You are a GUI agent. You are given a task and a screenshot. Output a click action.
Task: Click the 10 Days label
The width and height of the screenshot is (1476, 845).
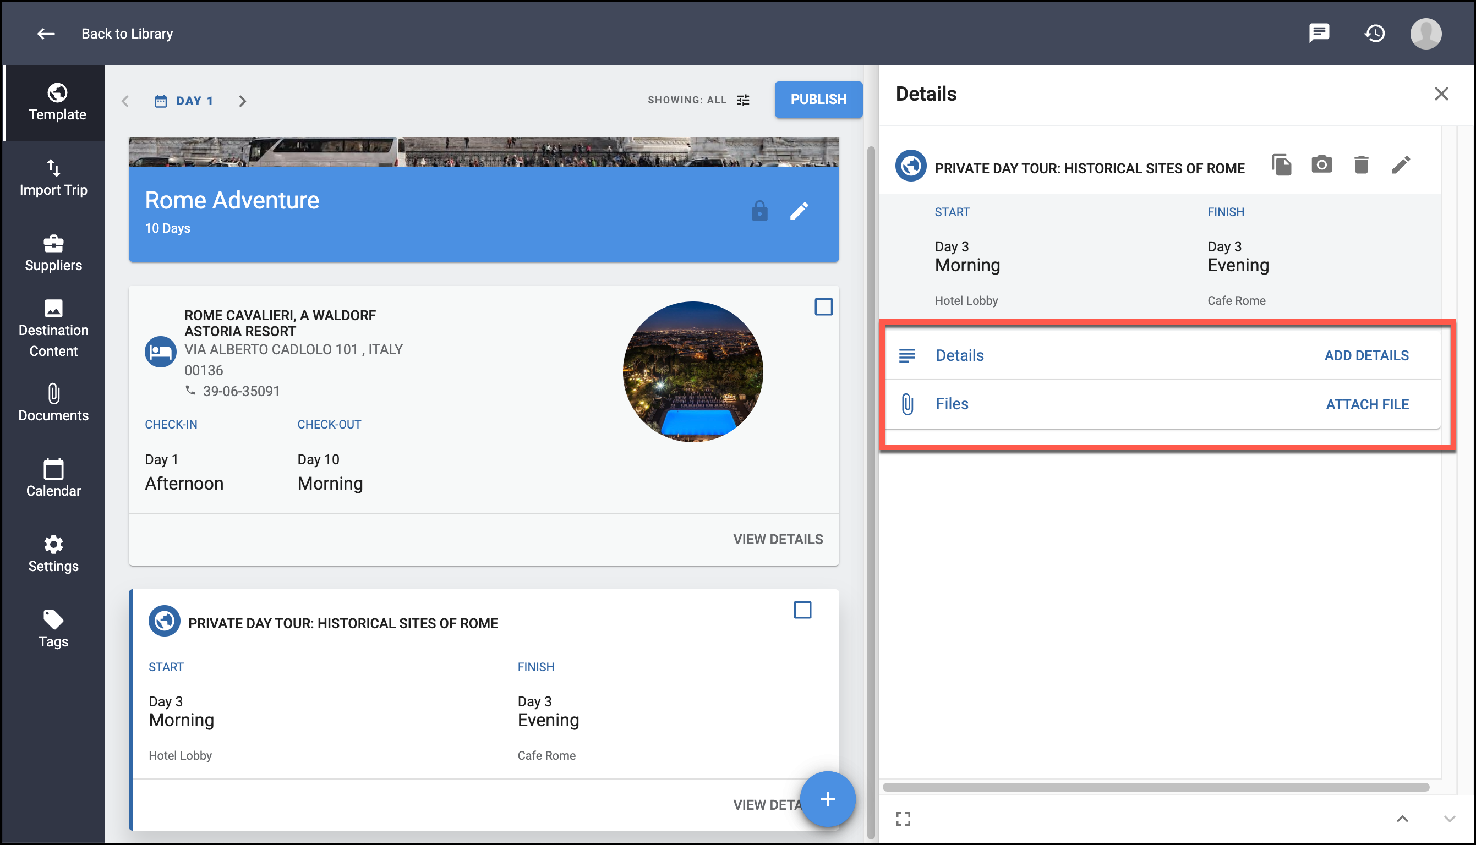(x=167, y=228)
